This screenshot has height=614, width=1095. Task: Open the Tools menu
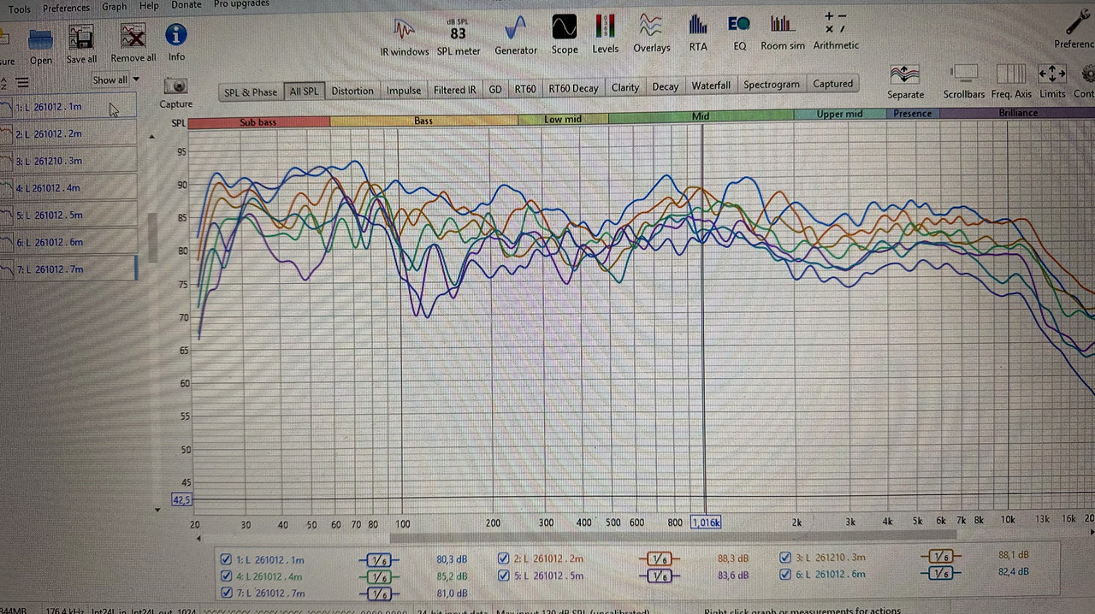click(x=19, y=9)
